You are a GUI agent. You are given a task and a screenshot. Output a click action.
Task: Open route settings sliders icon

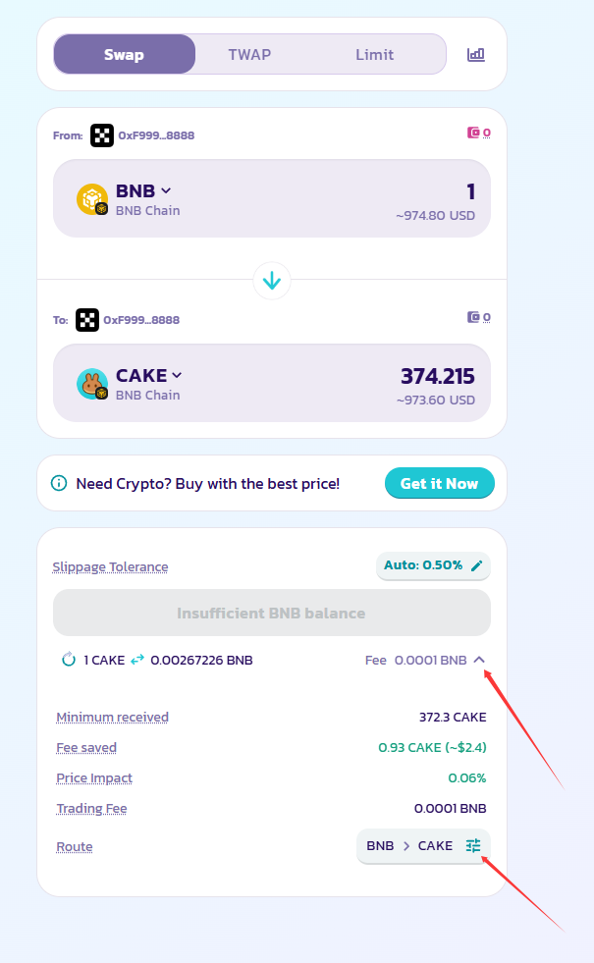[x=473, y=845]
